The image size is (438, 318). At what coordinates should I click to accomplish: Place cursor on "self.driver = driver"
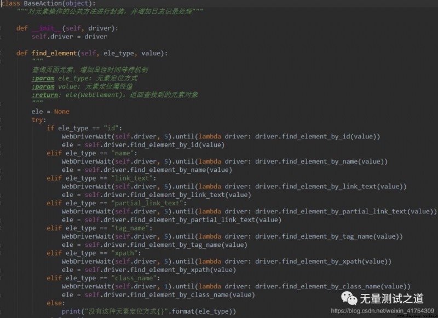coord(70,37)
